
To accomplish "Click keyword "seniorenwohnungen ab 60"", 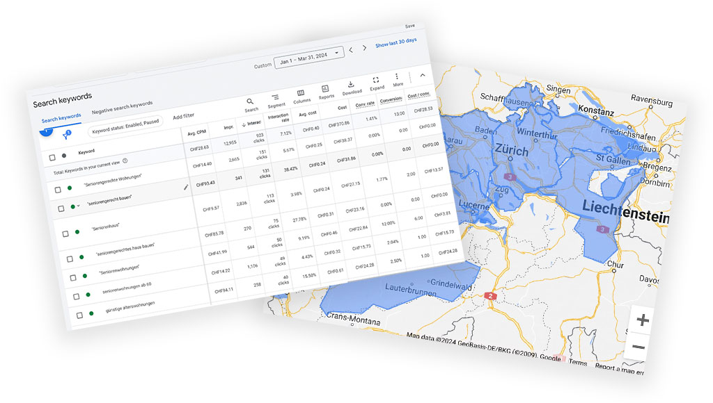I will point(127,288).
